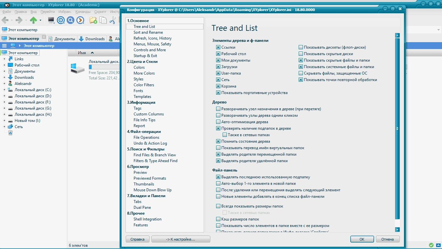Click the Отмена button

(x=387, y=239)
